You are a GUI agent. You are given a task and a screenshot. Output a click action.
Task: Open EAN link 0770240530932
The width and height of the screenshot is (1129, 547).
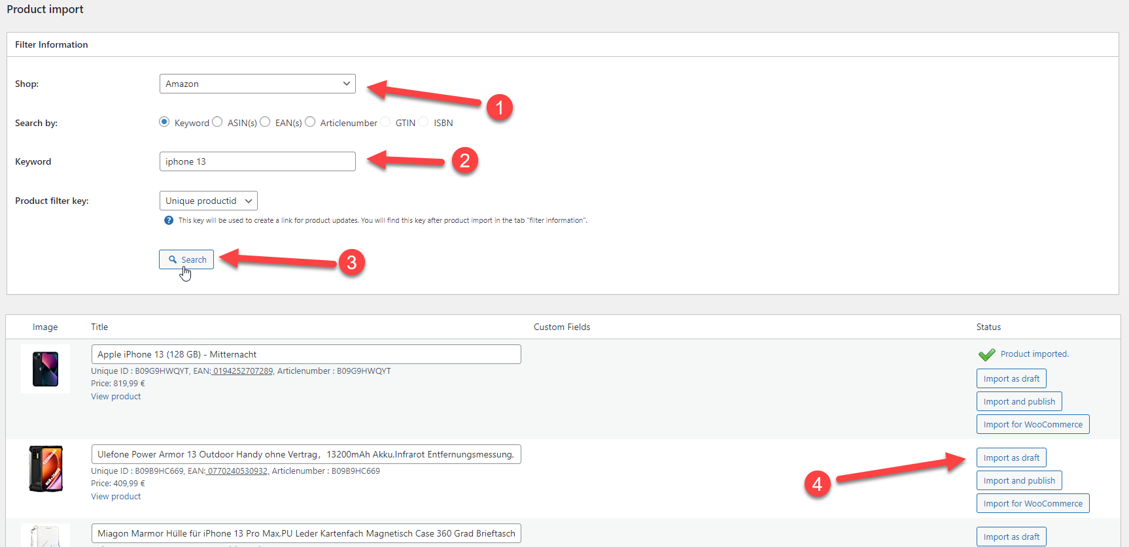(x=237, y=471)
